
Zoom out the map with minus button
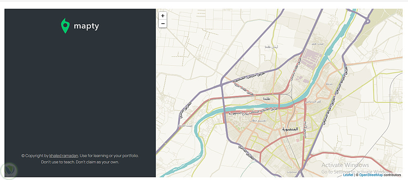(x=163, y=24)
